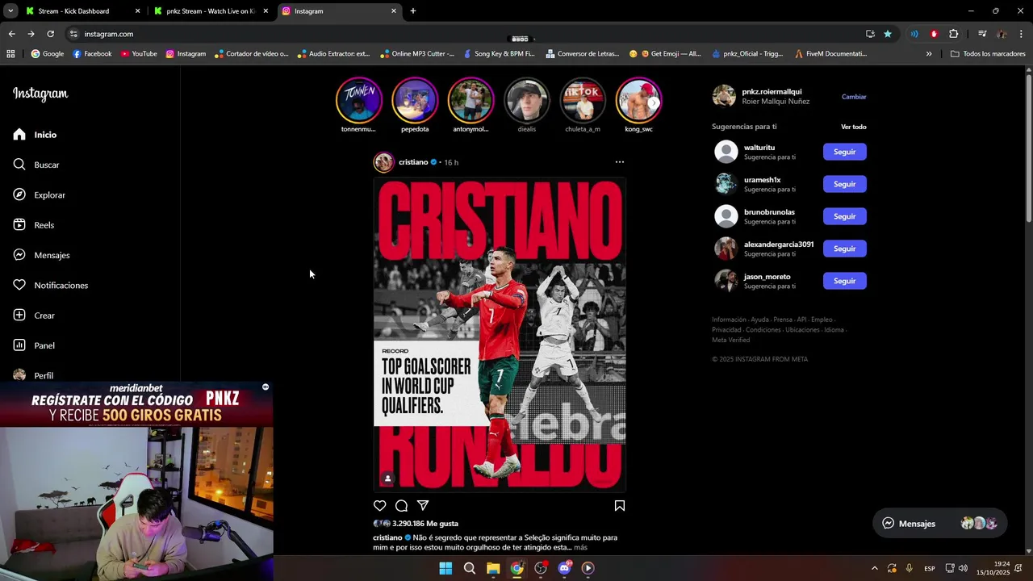Bookmark this page with star icon
Viewport: 1033px width, 581px height.
coord(888,34)
